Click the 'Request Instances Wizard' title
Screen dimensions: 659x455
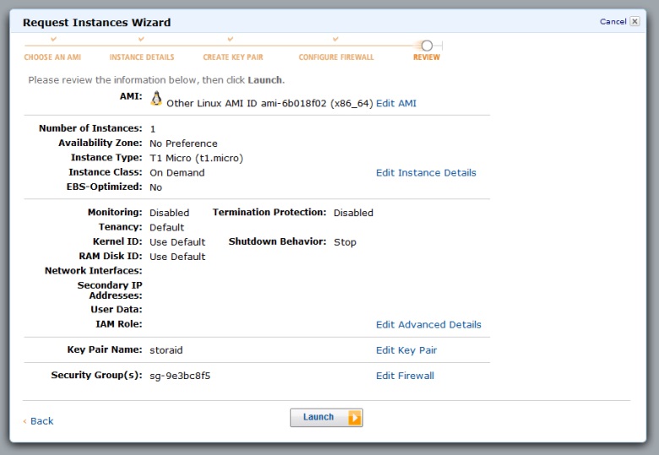point(96,22)
